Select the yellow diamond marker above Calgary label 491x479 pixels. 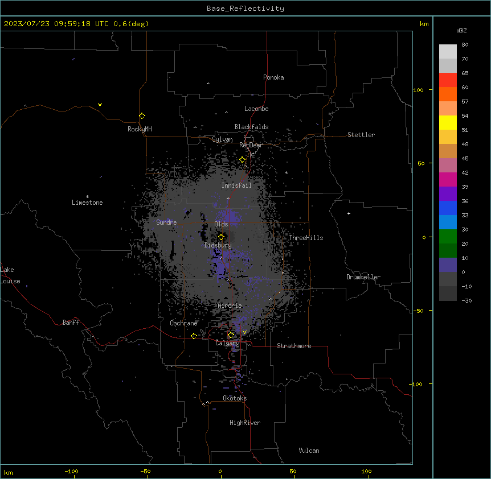231,335
